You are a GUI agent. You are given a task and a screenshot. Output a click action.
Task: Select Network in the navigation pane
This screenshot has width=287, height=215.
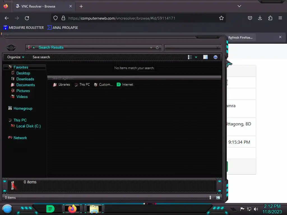coord(20,138)
